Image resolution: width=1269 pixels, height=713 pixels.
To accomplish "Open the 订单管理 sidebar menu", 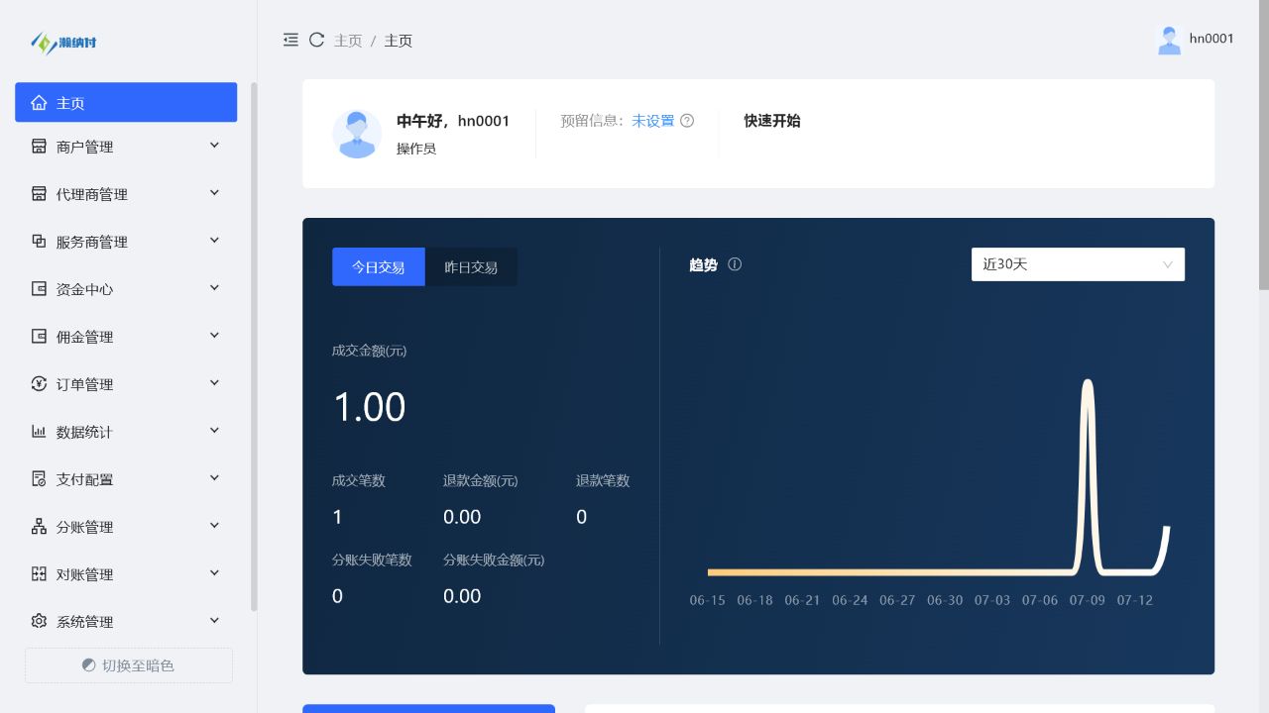I will coord(126,384).
